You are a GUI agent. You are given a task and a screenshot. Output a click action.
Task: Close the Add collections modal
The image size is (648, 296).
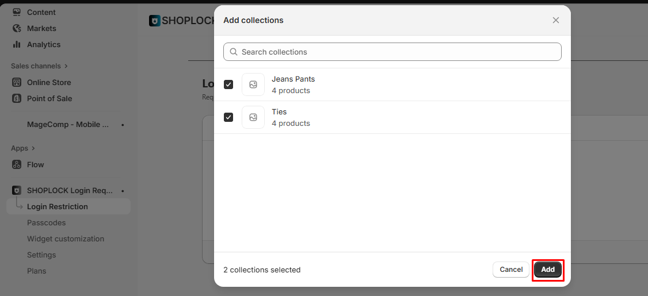555,20
